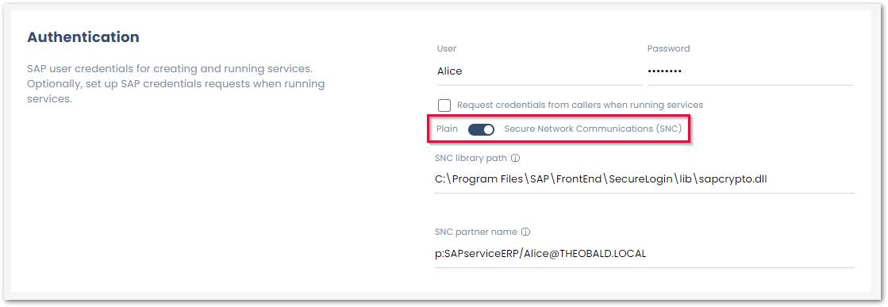Click the info icon beside SNC library path
Image resolution: width=888 pixels, height=307 pixels.
[x=515, y=158]
